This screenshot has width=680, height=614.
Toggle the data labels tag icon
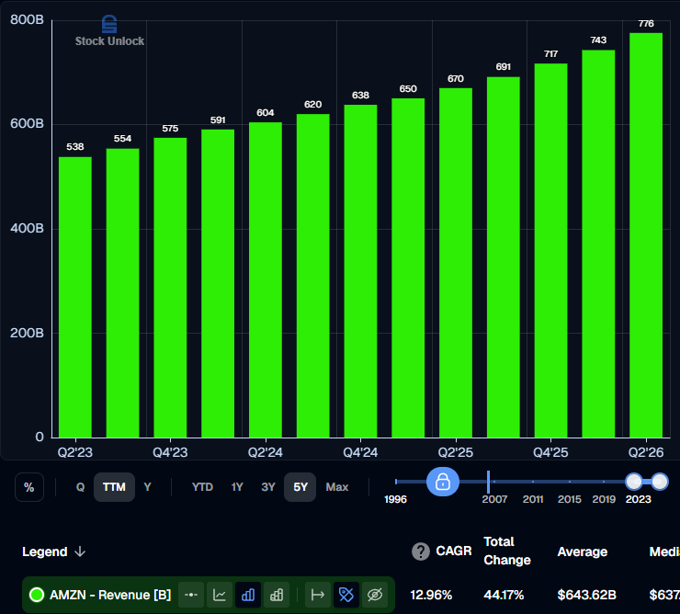[x=346, y=595]
